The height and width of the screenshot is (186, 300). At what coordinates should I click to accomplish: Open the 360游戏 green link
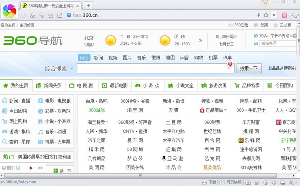[x=97, y=110]
